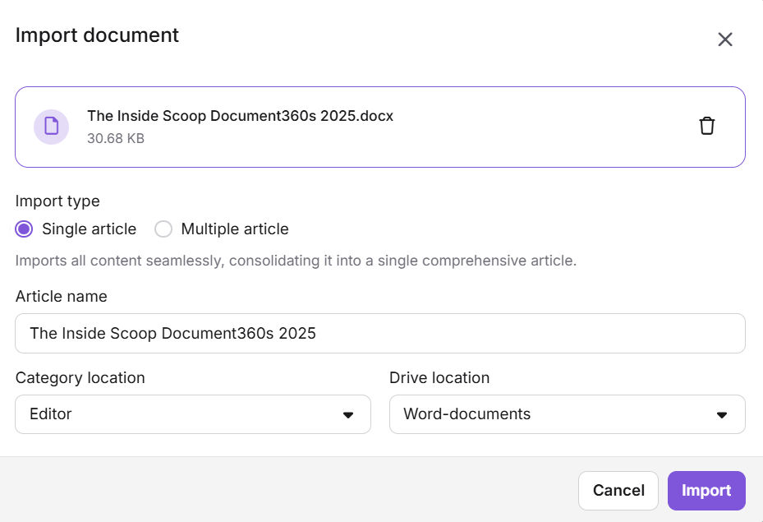This screenshot has width=763, height=522.
Task: Select the Multiple article radio button
Action: [163, 229]
